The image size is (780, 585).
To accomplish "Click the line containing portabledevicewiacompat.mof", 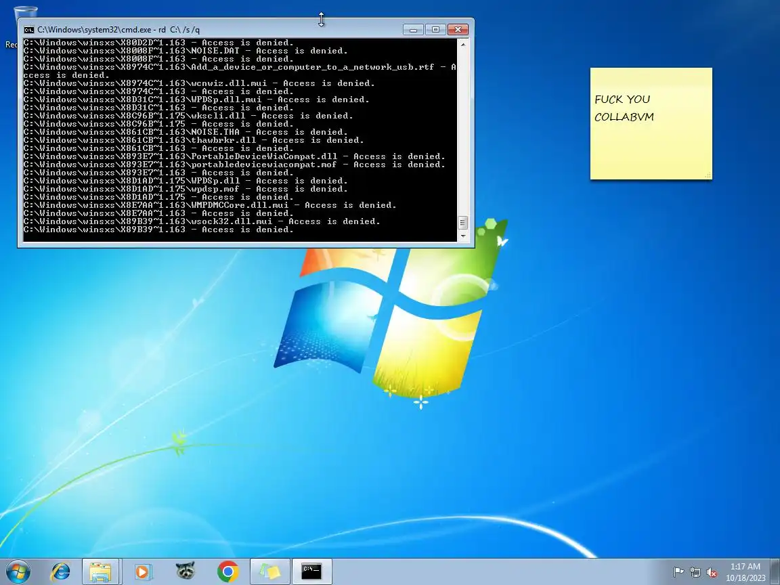I will click(234, 165).
